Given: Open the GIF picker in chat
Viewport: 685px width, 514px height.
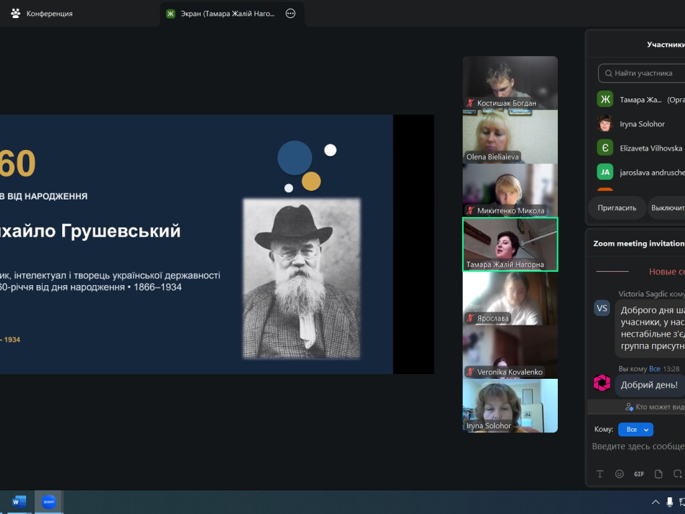Looking at the screenshot, I should point(639,474).
